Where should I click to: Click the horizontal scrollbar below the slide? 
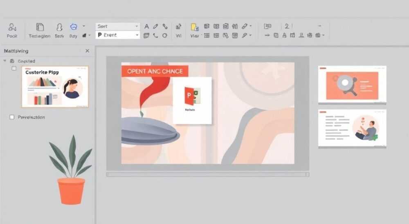click(x=208, y=174)
